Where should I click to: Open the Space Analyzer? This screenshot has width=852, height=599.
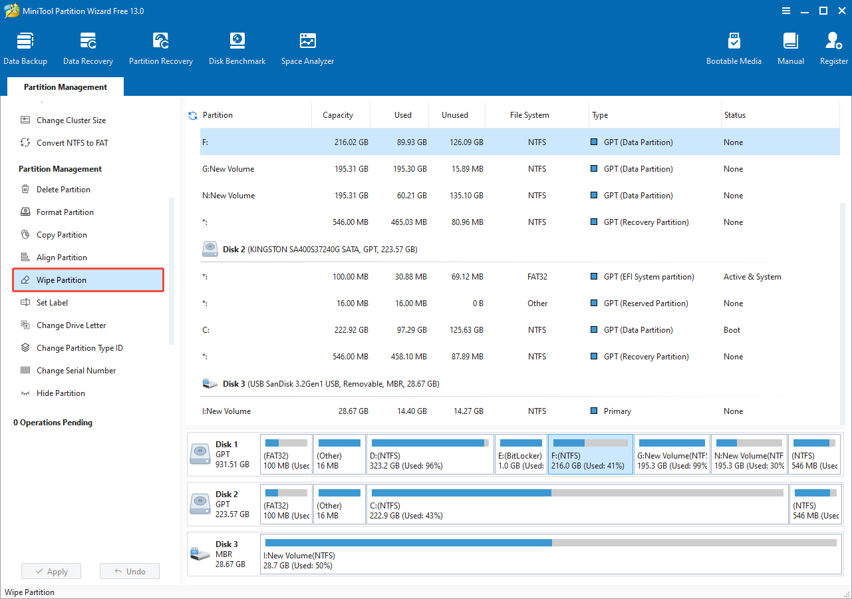pyautogui.click(x=307, y=47)
